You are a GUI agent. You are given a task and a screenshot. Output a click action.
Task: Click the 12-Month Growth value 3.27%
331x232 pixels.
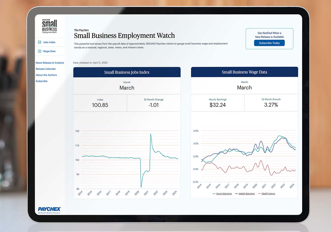tap(271, 105)
